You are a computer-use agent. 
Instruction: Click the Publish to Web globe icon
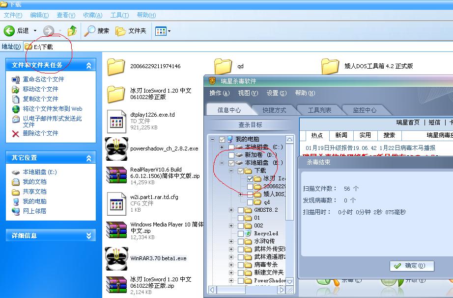[16, 109]
